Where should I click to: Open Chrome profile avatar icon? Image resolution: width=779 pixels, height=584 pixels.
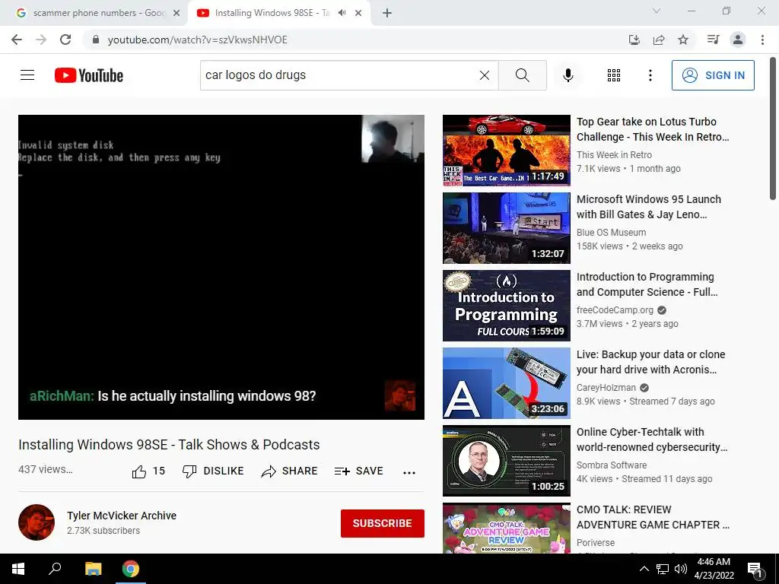738,40
